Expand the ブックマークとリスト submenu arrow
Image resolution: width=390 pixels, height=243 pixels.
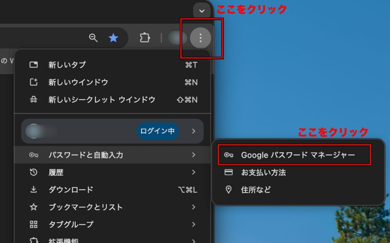pyautogui.click(x=193, y=207)
